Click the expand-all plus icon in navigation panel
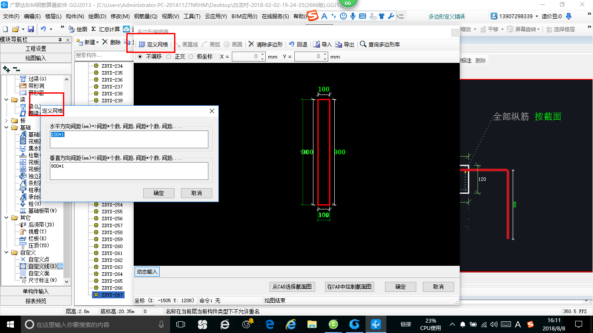593x333 pixels. (x=6, y=69)
